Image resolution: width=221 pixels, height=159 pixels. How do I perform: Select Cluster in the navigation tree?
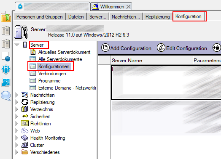coord(37,145)
